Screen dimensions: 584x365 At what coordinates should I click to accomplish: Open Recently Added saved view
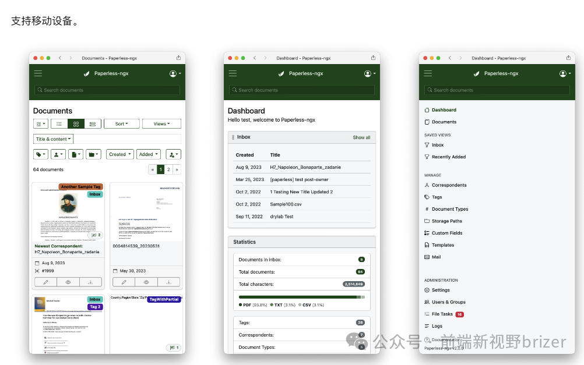[x=445, y=157]
